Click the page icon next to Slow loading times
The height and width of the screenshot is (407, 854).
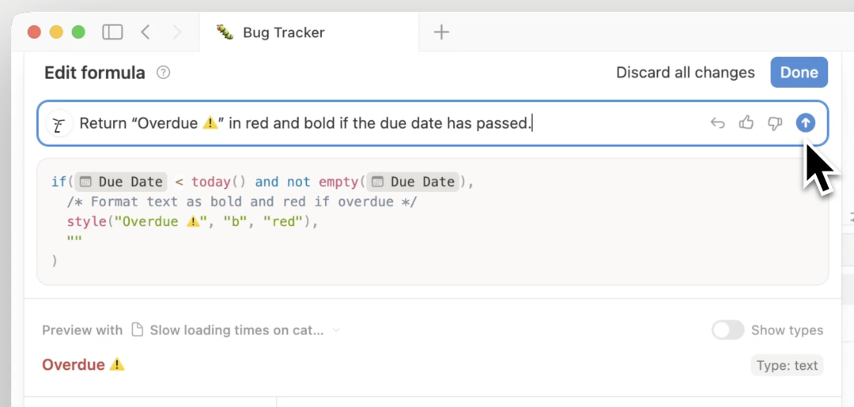point(138,330)
